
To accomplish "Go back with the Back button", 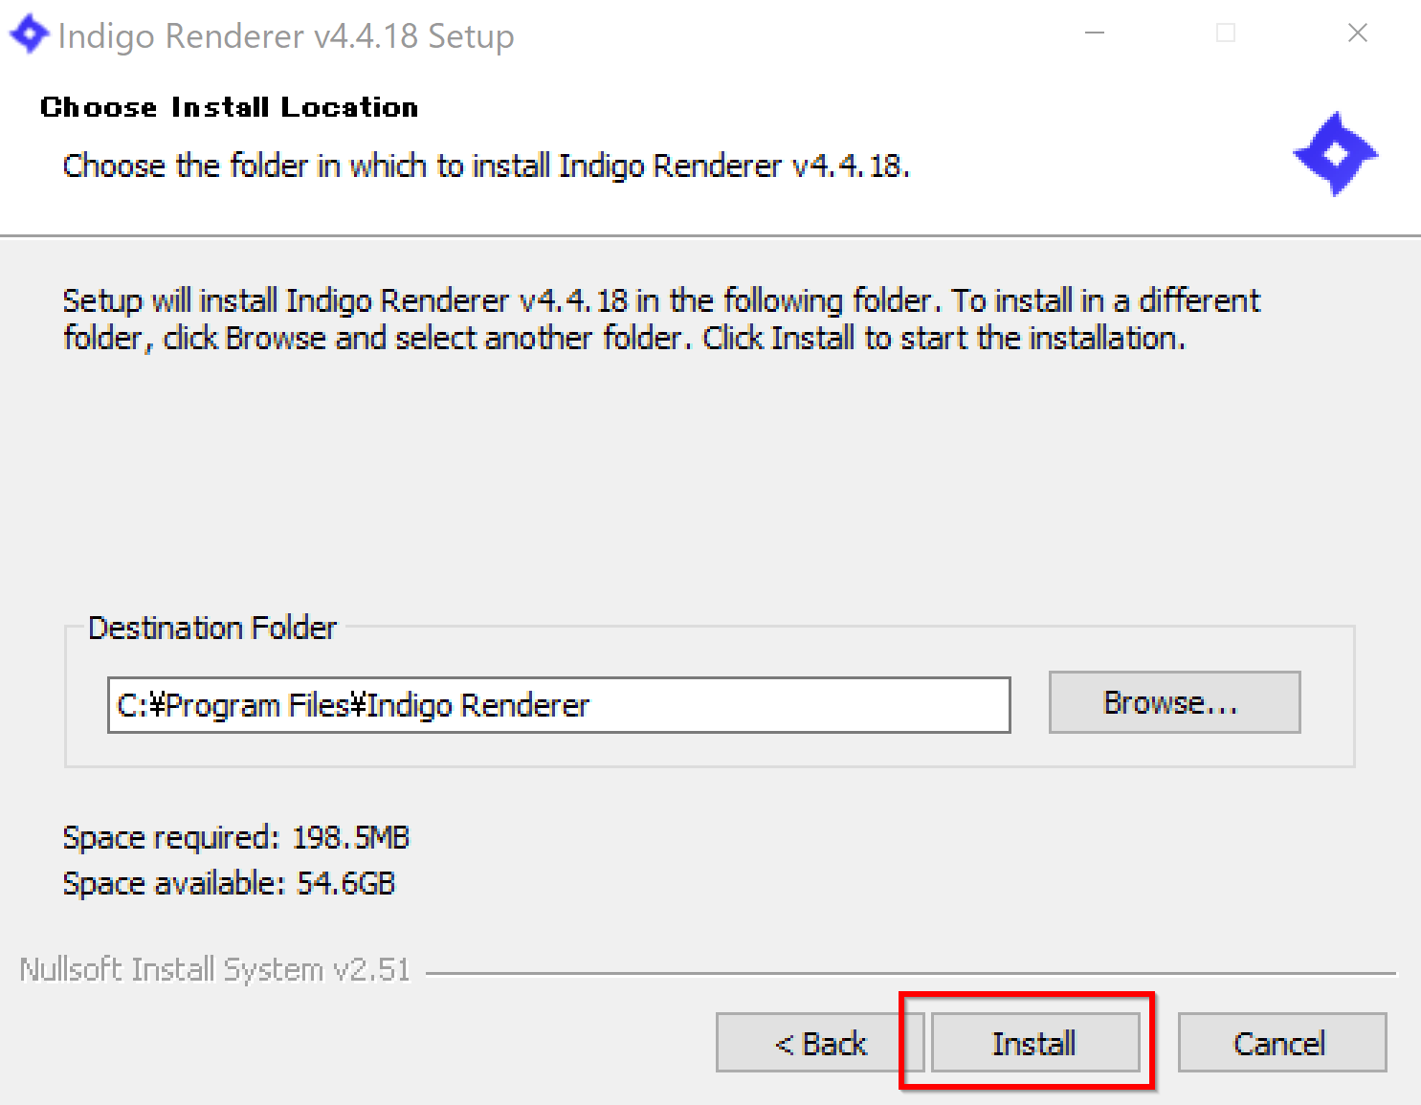I will 819,1043.
